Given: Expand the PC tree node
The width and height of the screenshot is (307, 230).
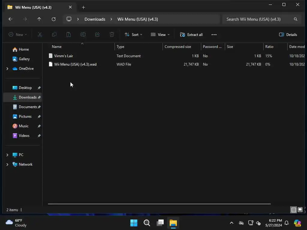Looking at the screenshot, I should [7, 155].
